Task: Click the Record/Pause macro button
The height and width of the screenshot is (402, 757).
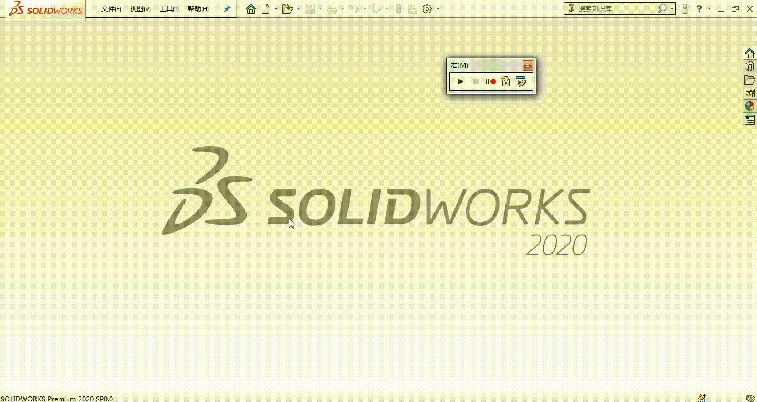Action: [490, 81]
